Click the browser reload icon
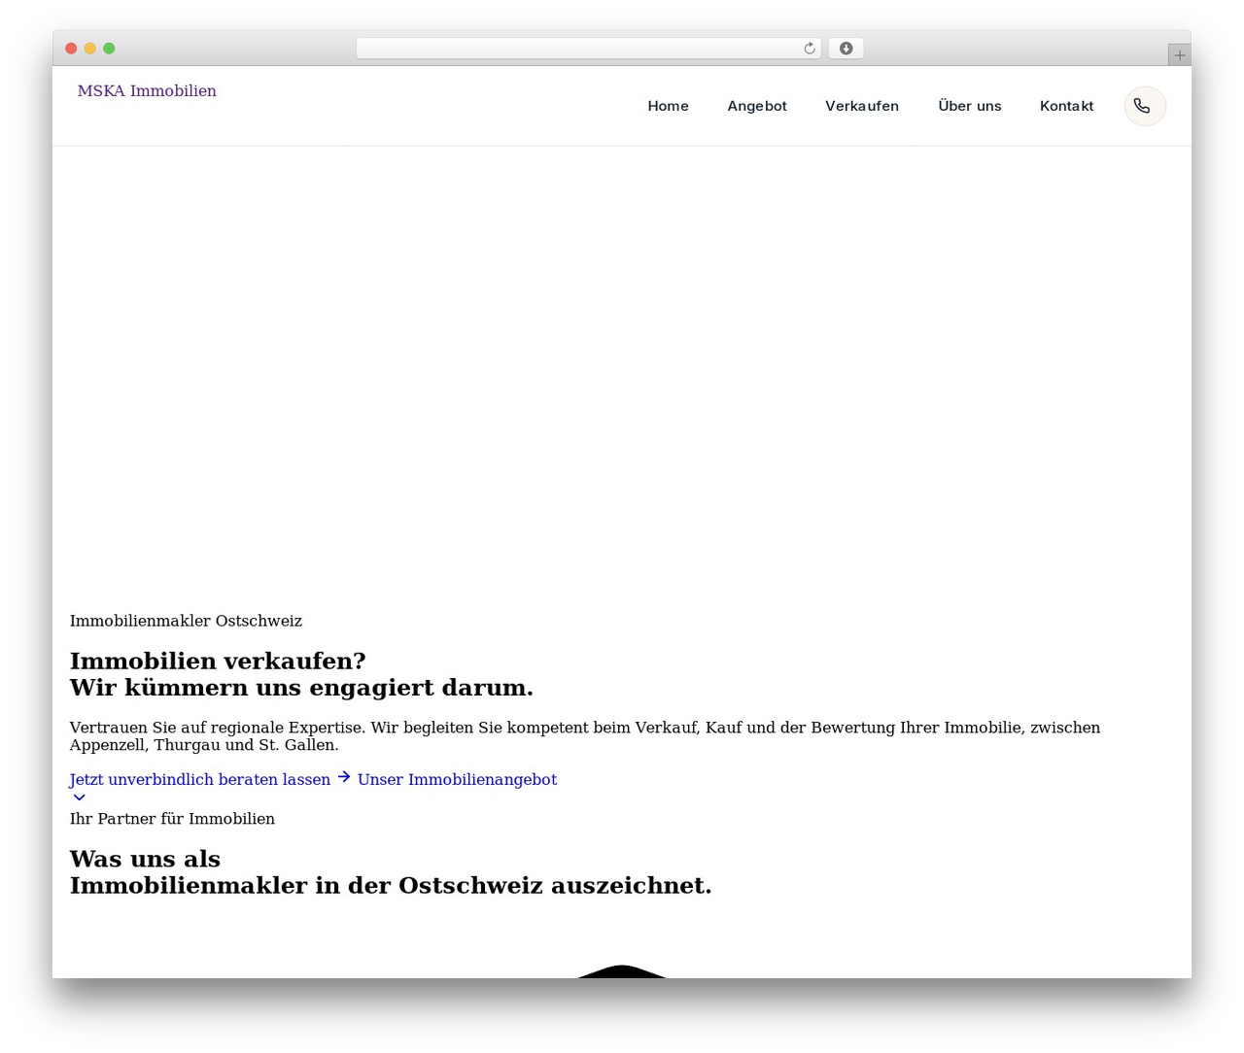This screenshot has width=1244, height=1053. tap(810, 49)
